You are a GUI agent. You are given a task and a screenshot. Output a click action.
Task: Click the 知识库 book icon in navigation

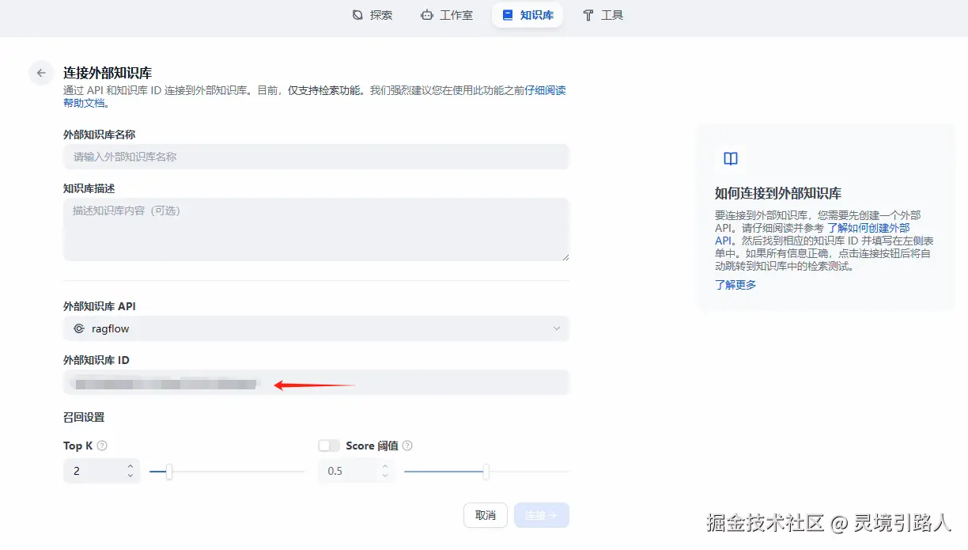507,14
